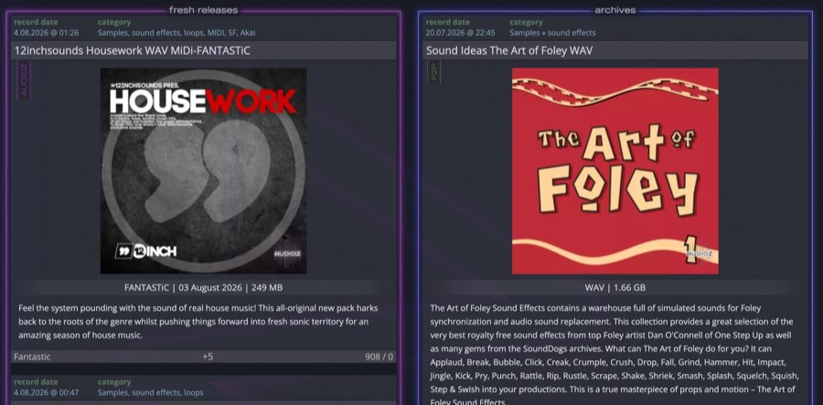Click the vertical AUDIOZ badge on Housework post
The width and height of the screenshot is (823, 405).
click(x=24, y=80)
